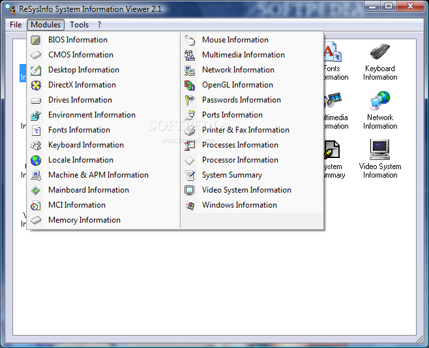
Task: Click the DirectX Information menu icon
Action: pyautogui.click(x=36, y=86)
